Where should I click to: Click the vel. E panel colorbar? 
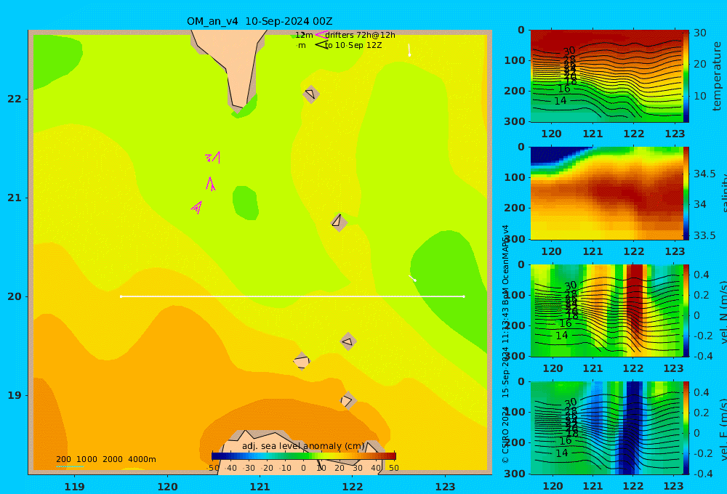686,428
